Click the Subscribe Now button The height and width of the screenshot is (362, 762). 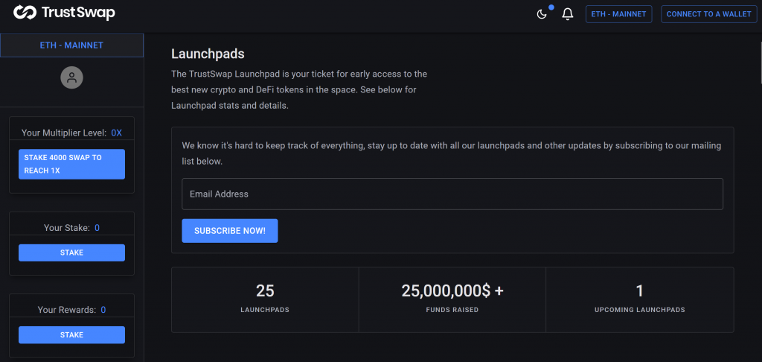[x=230, y=231]
